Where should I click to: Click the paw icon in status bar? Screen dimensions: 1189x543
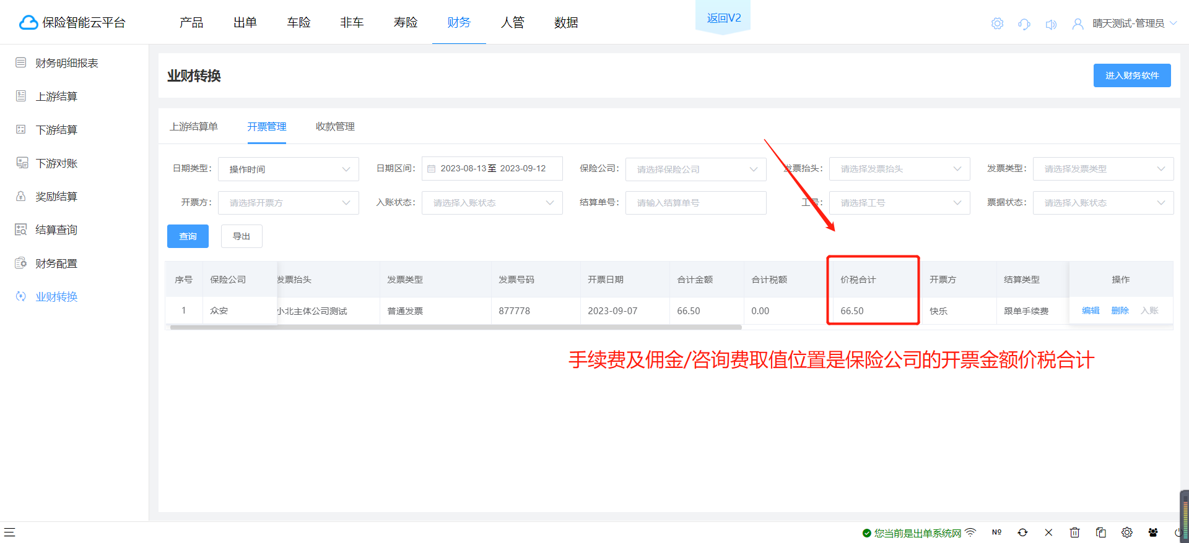tap(1152, 532)
